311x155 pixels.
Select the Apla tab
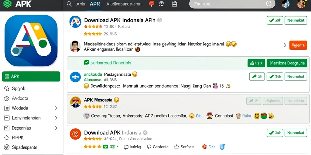coord(80,4)
